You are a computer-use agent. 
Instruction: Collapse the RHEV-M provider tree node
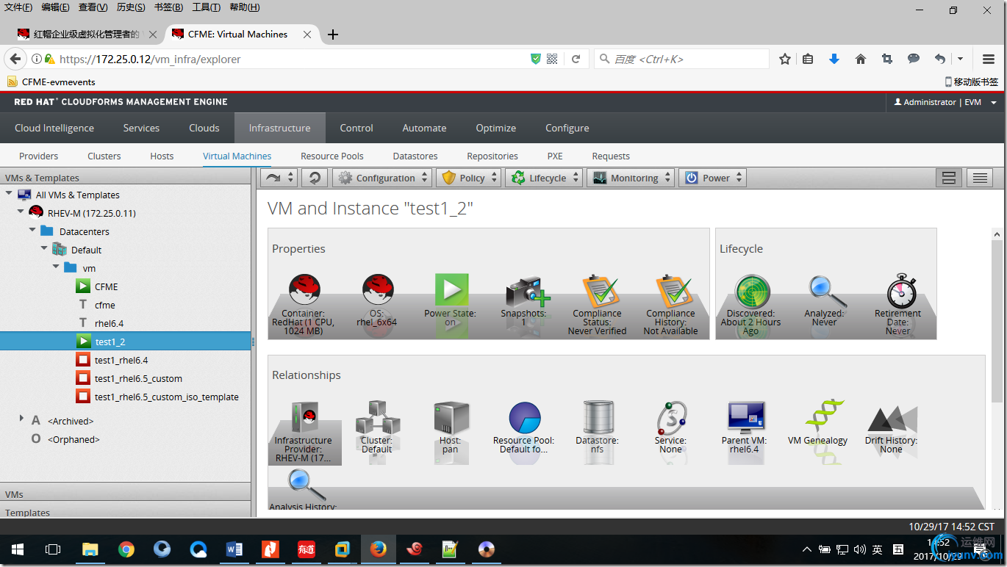(x=21, y=212)
